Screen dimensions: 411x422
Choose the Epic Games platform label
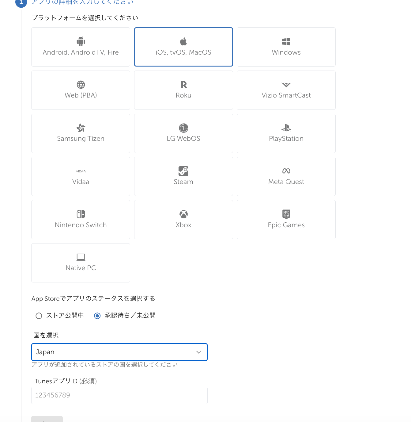coord(286,225)
